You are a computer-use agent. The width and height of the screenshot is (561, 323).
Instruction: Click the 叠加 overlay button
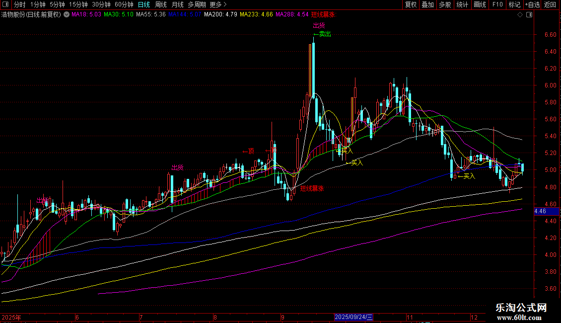click(x=428, y=4)
